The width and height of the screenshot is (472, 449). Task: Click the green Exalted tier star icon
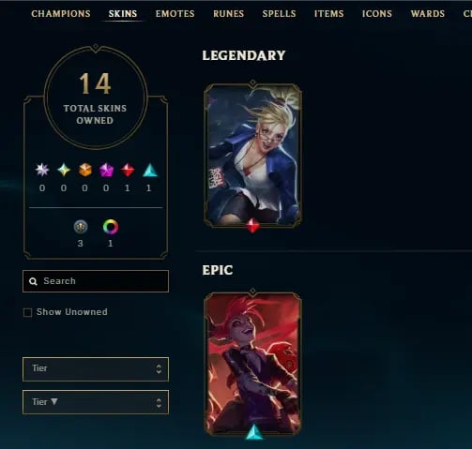64,171
